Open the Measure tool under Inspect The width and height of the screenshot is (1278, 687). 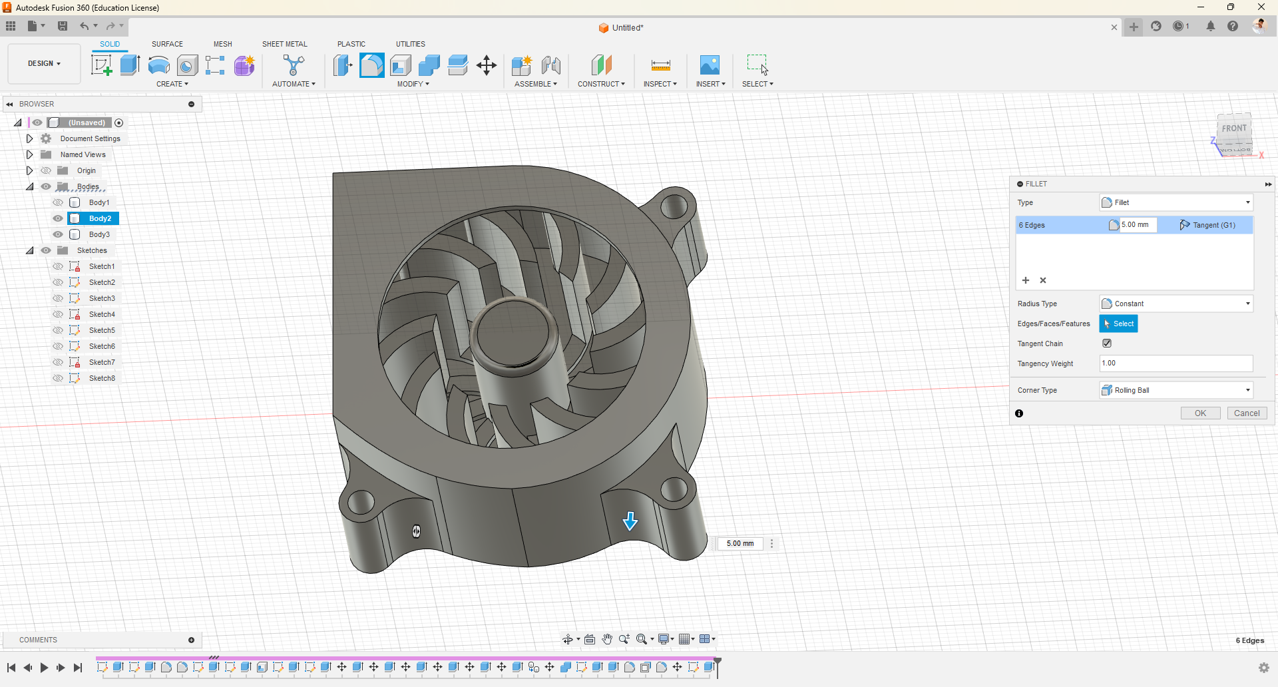[660, 65]
